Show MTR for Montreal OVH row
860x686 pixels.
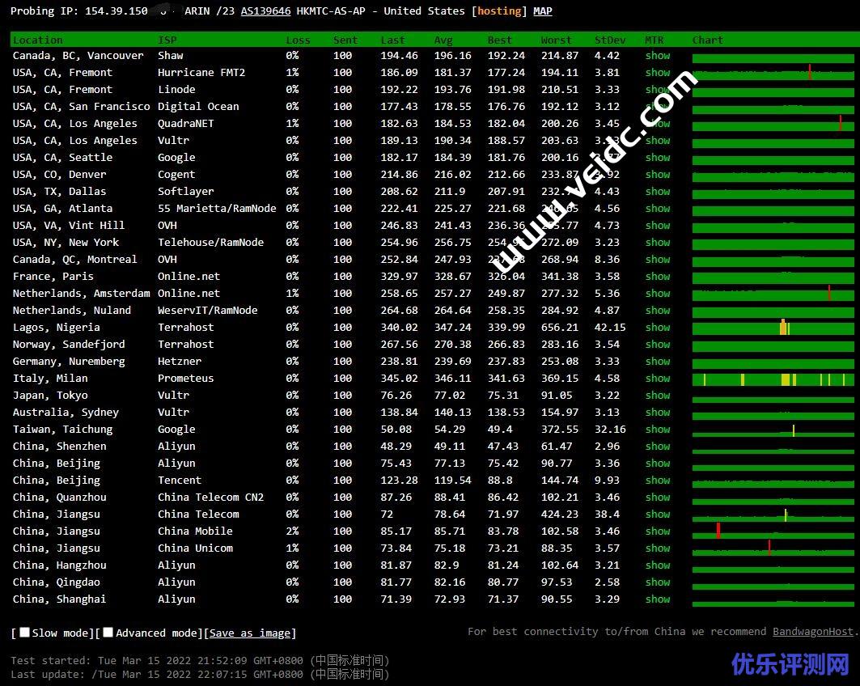[x=658, y=260]
